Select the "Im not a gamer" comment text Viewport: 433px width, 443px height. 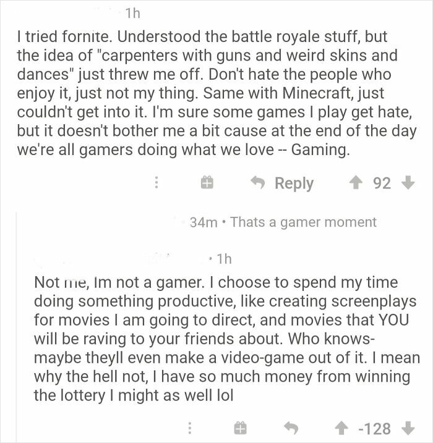[x=223, y=338]
